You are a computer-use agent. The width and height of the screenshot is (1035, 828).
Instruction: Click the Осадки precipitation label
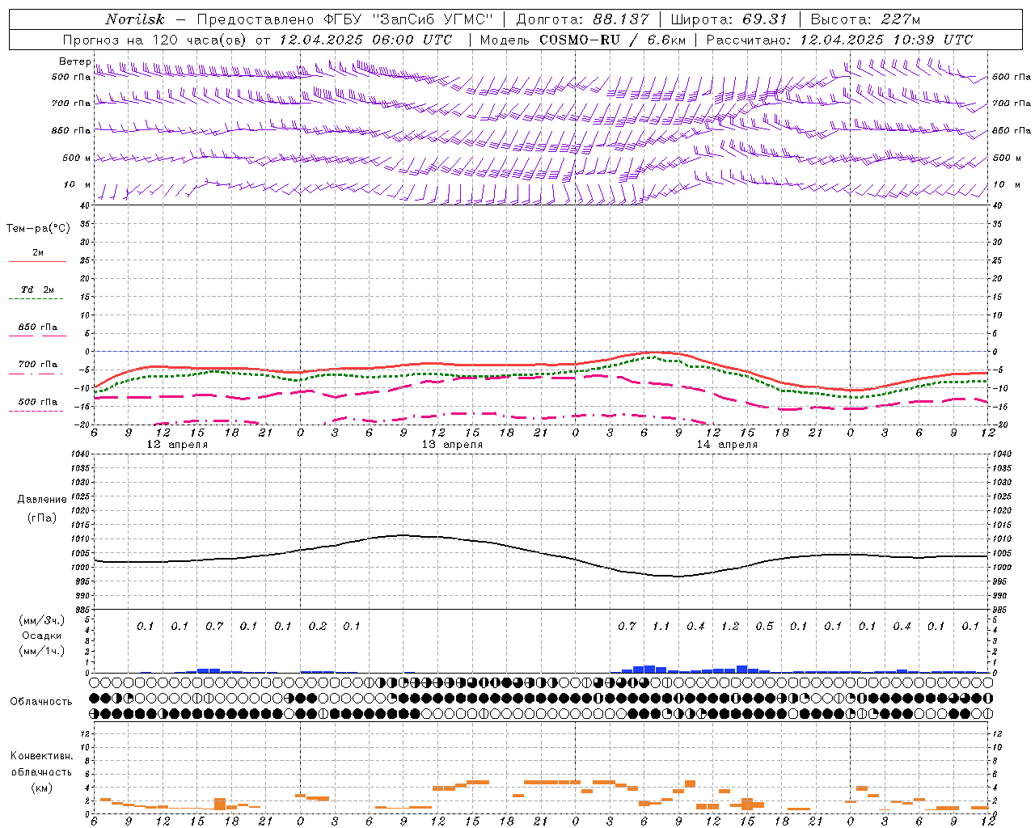[40, 636]
